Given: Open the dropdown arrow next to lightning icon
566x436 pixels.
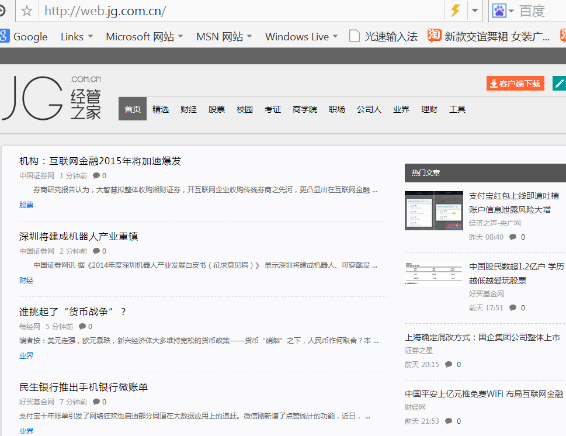Looking at the screenshot, I should click(475, 11).
